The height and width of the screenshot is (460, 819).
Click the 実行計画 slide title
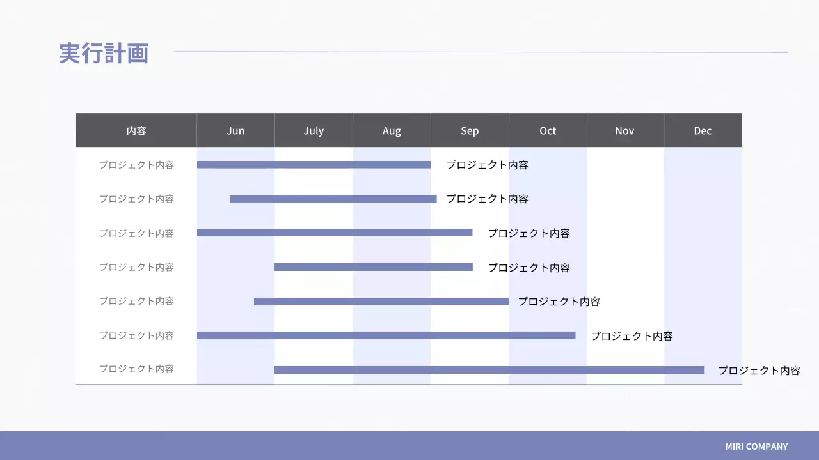(104, 54)
